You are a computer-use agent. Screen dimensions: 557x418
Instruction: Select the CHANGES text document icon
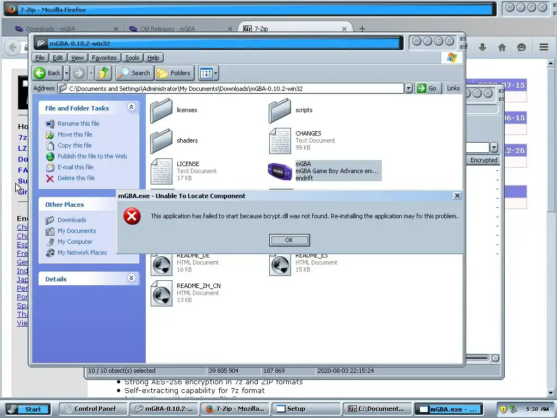pyautogui.click(x=280, y=141)
